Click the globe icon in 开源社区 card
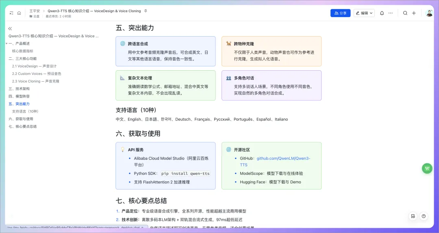The width and height of the screenshot is (439, 233). 228,150
